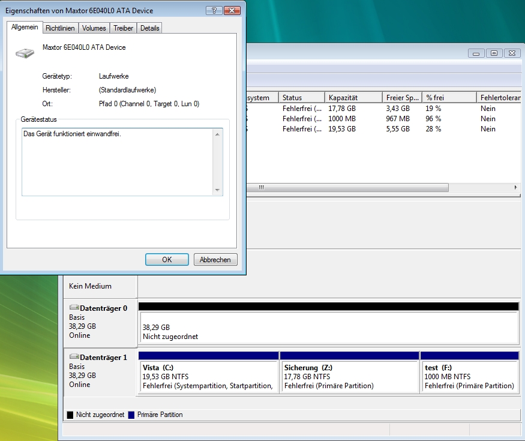This screenshot has height=441, width=525.
Task: Minimize the Datenträgerverwaltung window
Action: (x=476, y=53)
